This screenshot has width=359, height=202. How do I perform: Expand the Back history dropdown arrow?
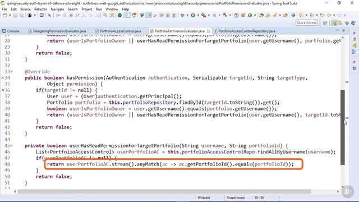click(334, 15)
